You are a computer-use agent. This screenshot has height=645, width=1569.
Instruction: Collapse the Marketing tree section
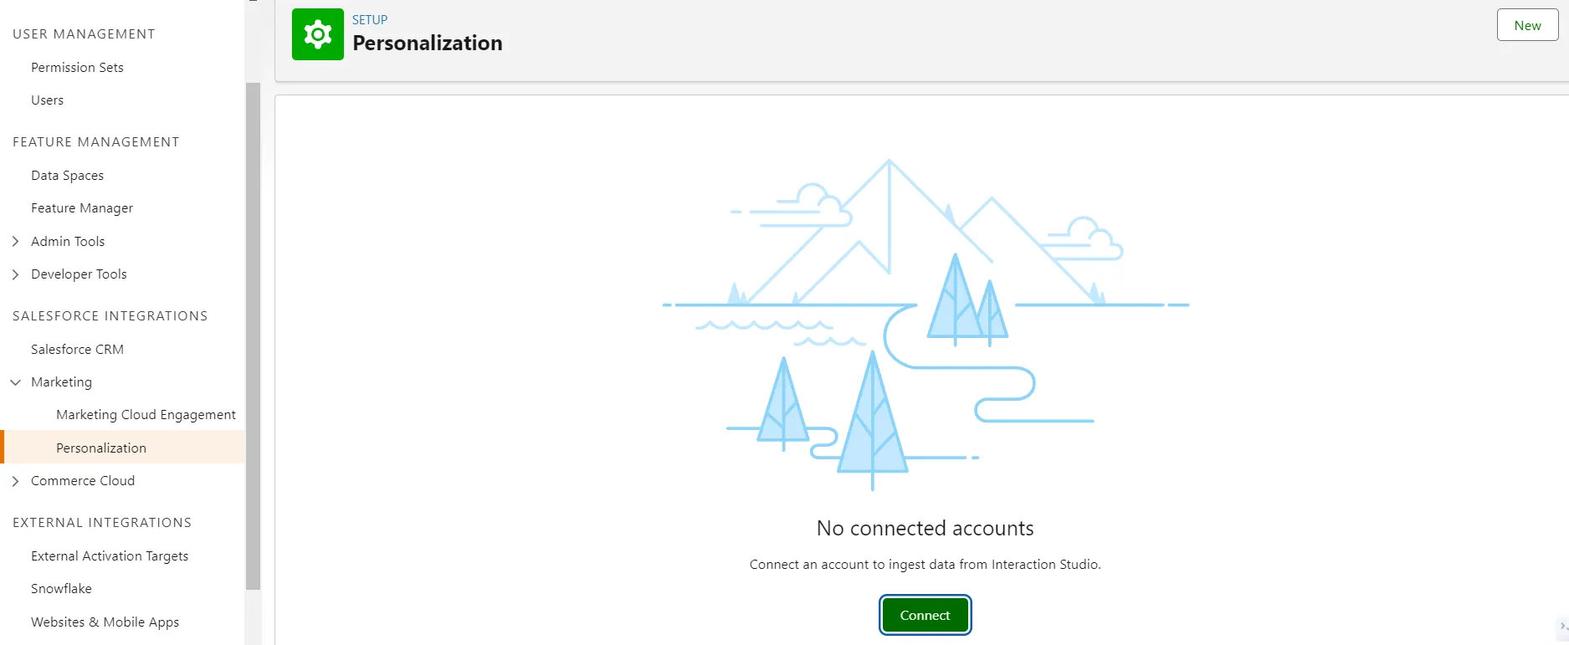15,382
